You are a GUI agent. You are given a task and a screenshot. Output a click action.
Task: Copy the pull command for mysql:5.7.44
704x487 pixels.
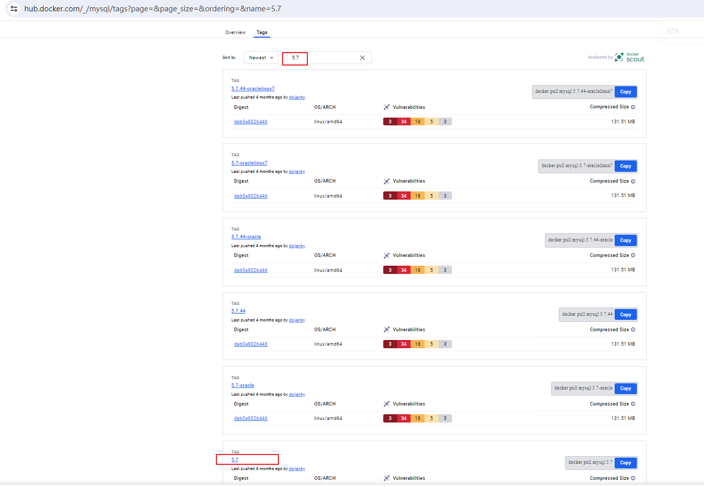(x=625, y=315)
